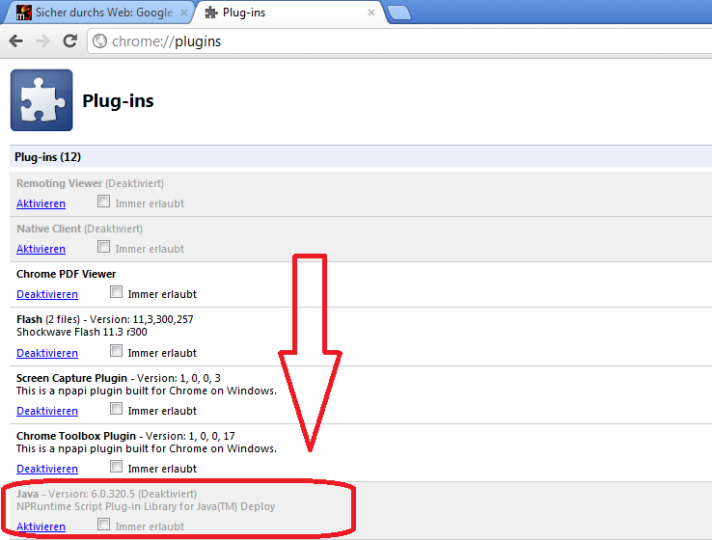Click the Chrome Toolbox Plugin version line

(125, 436)
